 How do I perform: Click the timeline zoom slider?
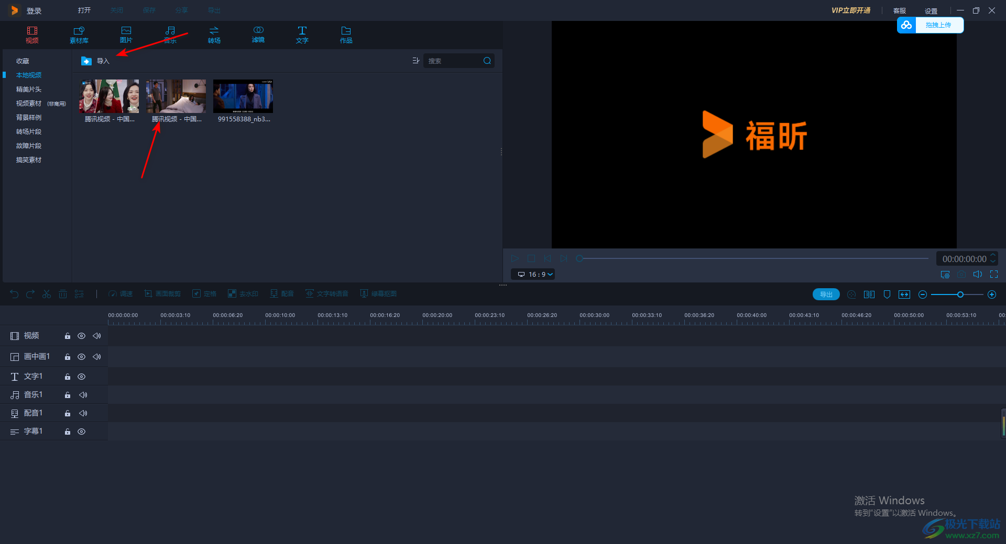point(957,294)
